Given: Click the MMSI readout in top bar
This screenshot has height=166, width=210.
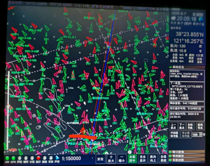Looking at the screenshot, I should (x=138, y=9).
